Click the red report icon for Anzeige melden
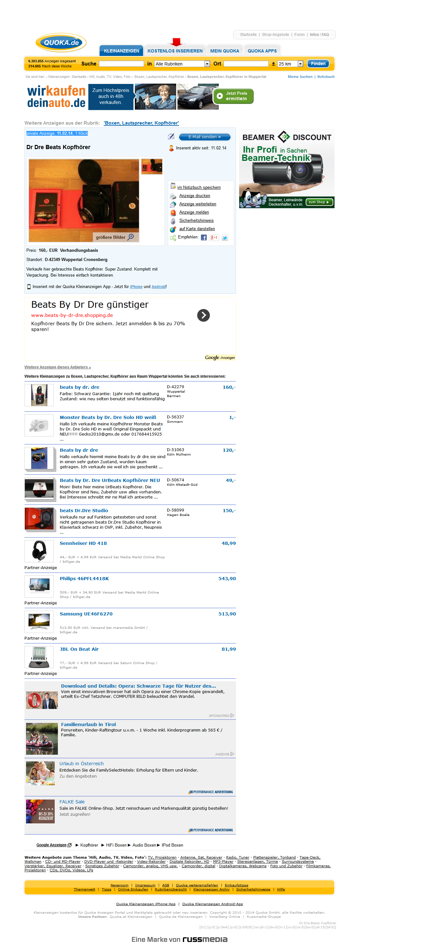The width and height of the screenshot is (429, 948). 173,212
